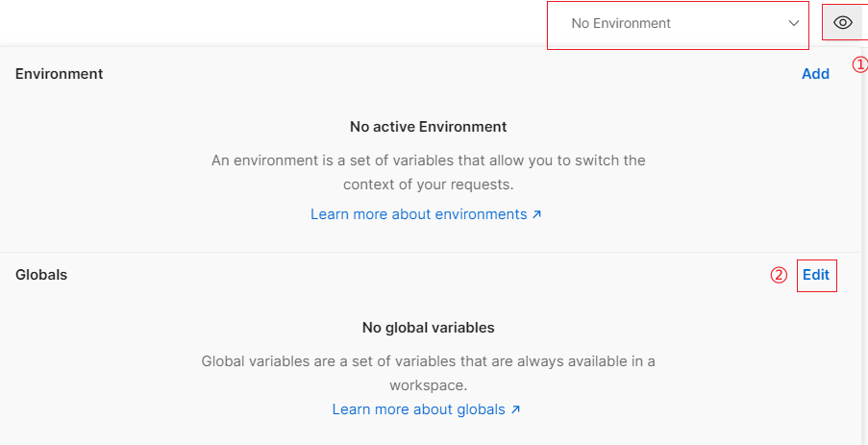868x445 pixels.
Task: Click the red circled number 1 marker
Action: coord(859,64)
